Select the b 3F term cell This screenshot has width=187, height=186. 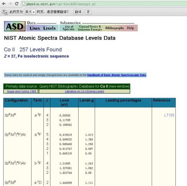(x=38, y=163)
